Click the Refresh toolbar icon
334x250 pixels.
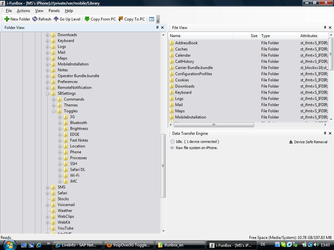tap(35, 19)
